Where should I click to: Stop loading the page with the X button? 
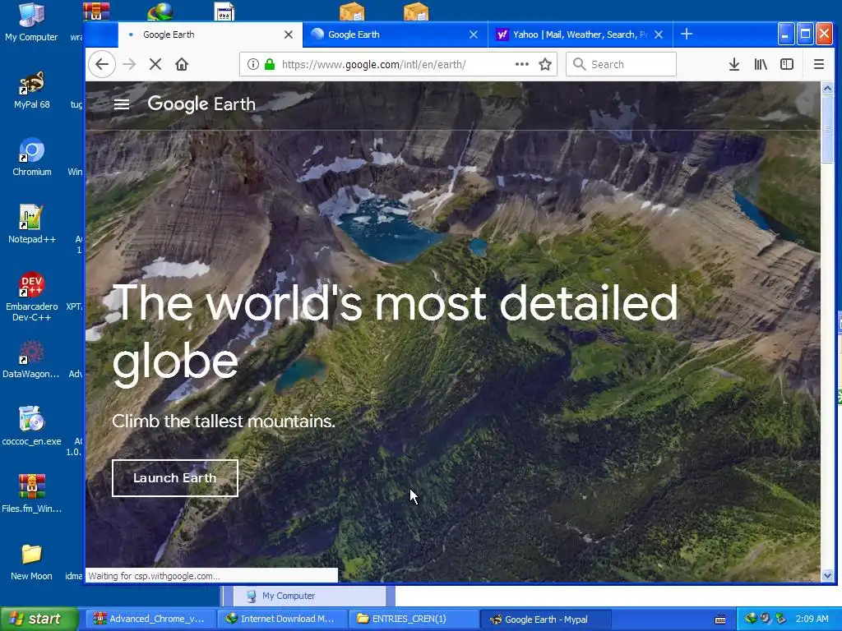pos(155,64)
